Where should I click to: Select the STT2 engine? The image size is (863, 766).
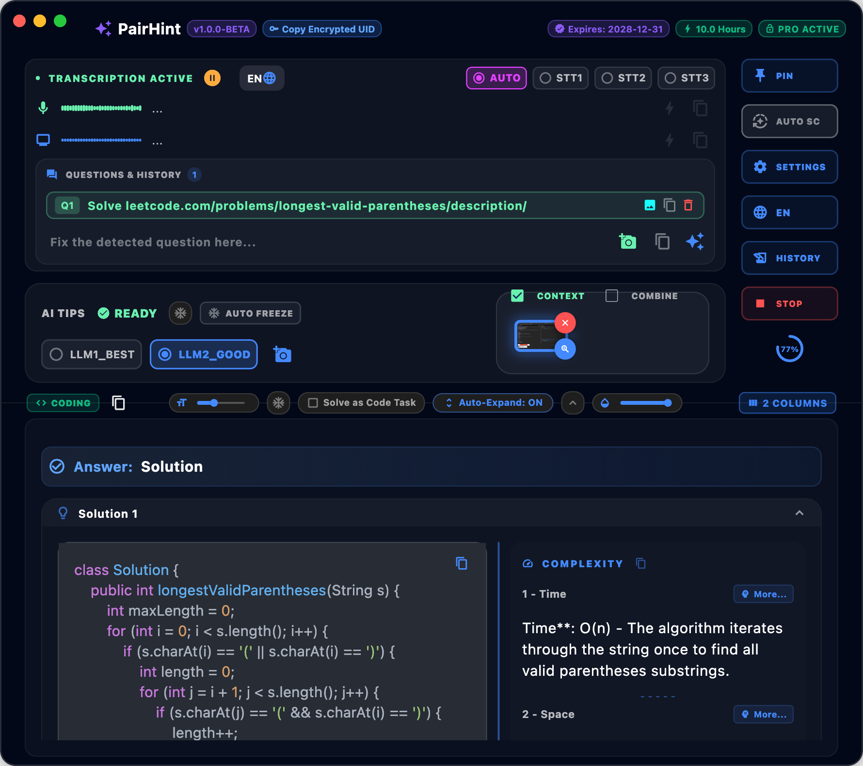click(623, 78)
